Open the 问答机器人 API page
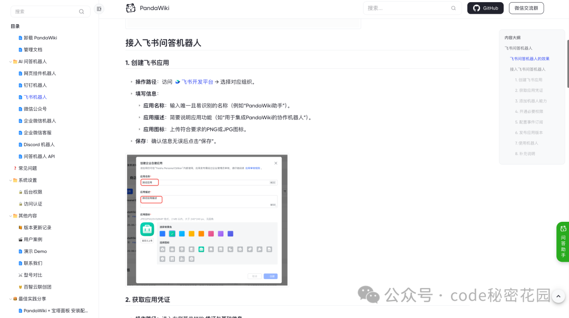Screen dimensions: 569x318 point(39,157)
